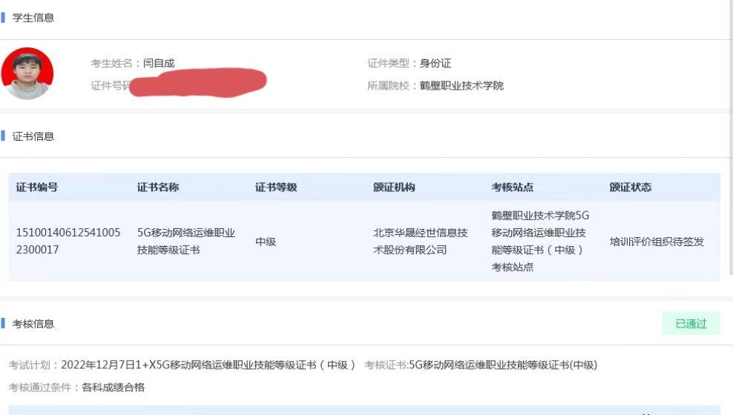Click the page's vertical scrollbar

tap(731, 140)
